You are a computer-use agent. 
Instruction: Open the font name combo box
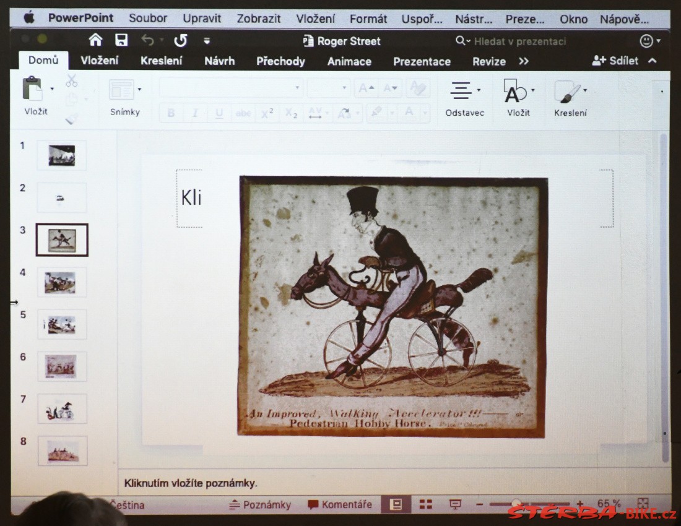231,88
